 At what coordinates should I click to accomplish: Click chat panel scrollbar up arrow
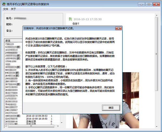(x=156, y=16)
